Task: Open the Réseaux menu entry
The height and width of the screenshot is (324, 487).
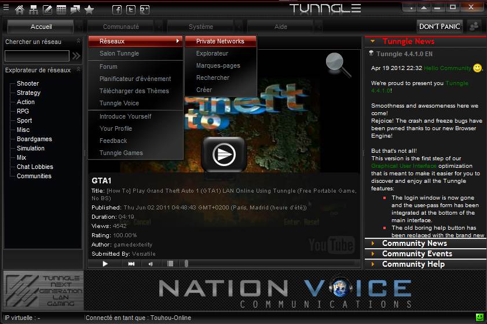Action: click(136, 41)
